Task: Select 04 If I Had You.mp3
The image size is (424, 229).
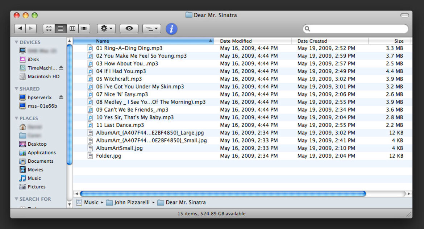Action: click(x=121, y=71)
